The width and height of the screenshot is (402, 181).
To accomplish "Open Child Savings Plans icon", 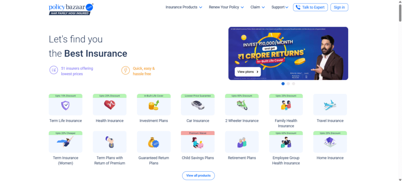I will tap(197, 143).
